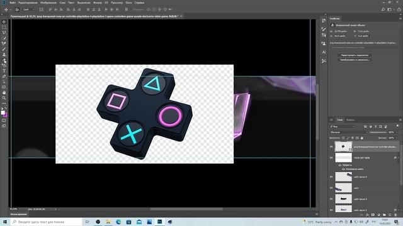Open the Фильтр menu
The width and height of the screenshot is (403, 226).
(98, 3)
